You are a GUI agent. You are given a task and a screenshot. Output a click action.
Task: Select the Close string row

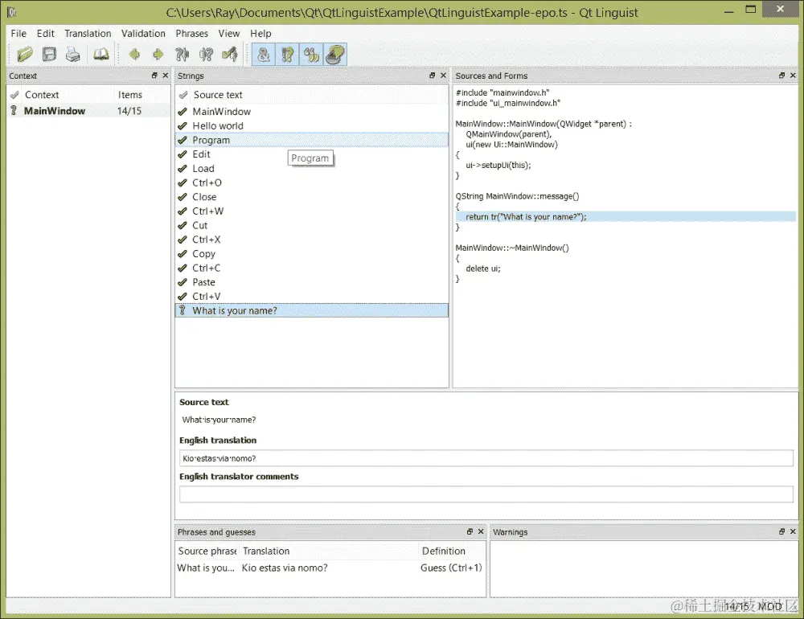(x=312, y=197)
